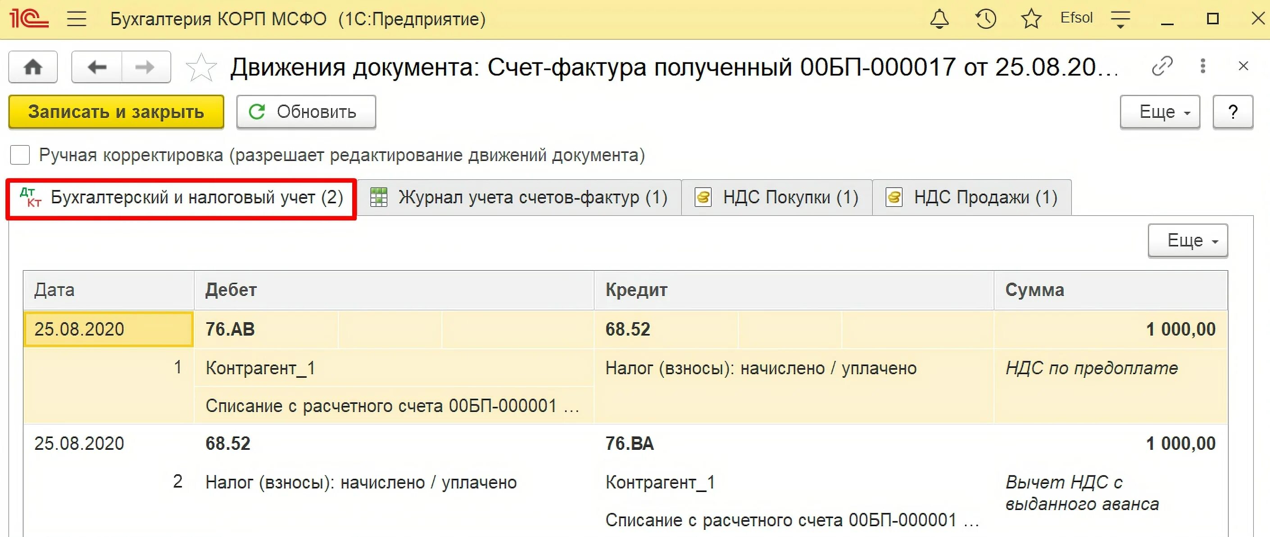Close the document movements form
Image resolution: width=1270 pixels, height=537 pixels.
tap(1243, 66)
